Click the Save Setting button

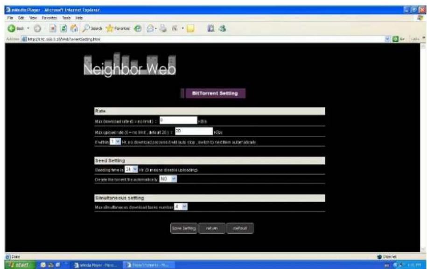tap(184, 228)
